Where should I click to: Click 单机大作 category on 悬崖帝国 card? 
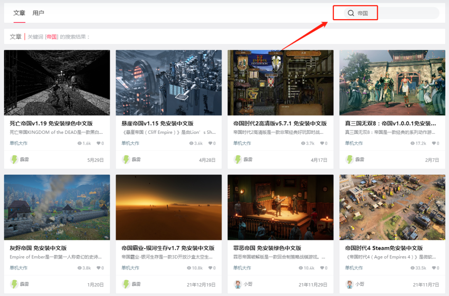point(130,143)
